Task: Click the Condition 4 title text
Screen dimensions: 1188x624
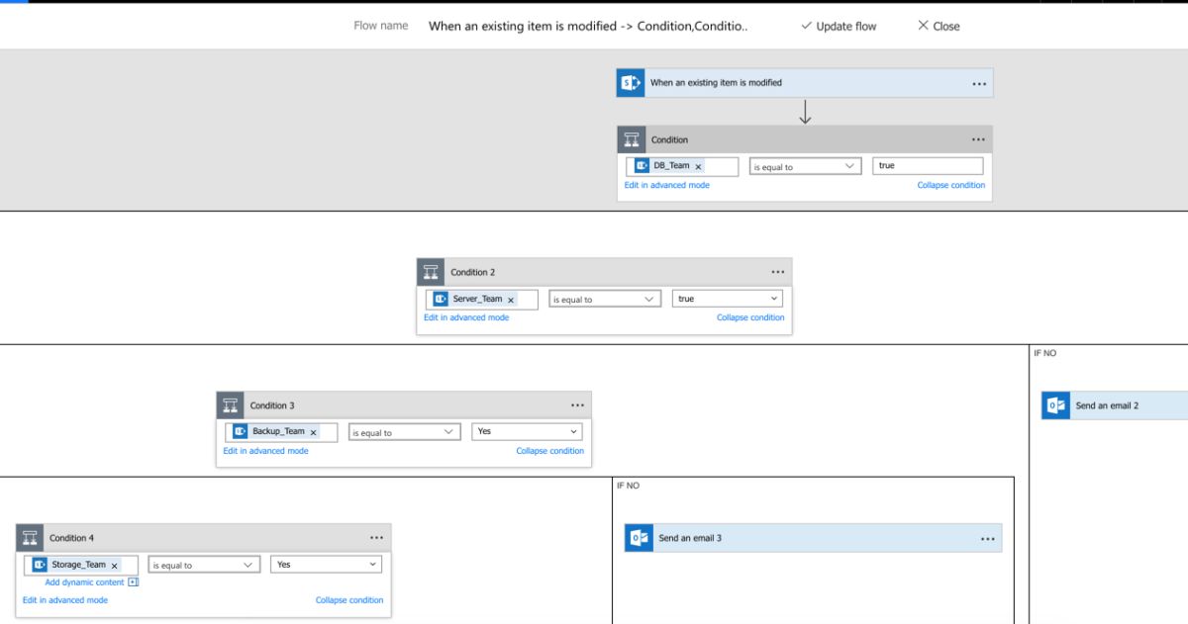Action: point(72,539)
